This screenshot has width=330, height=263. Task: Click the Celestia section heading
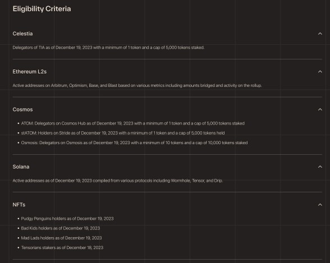click(x=22, y=34)
